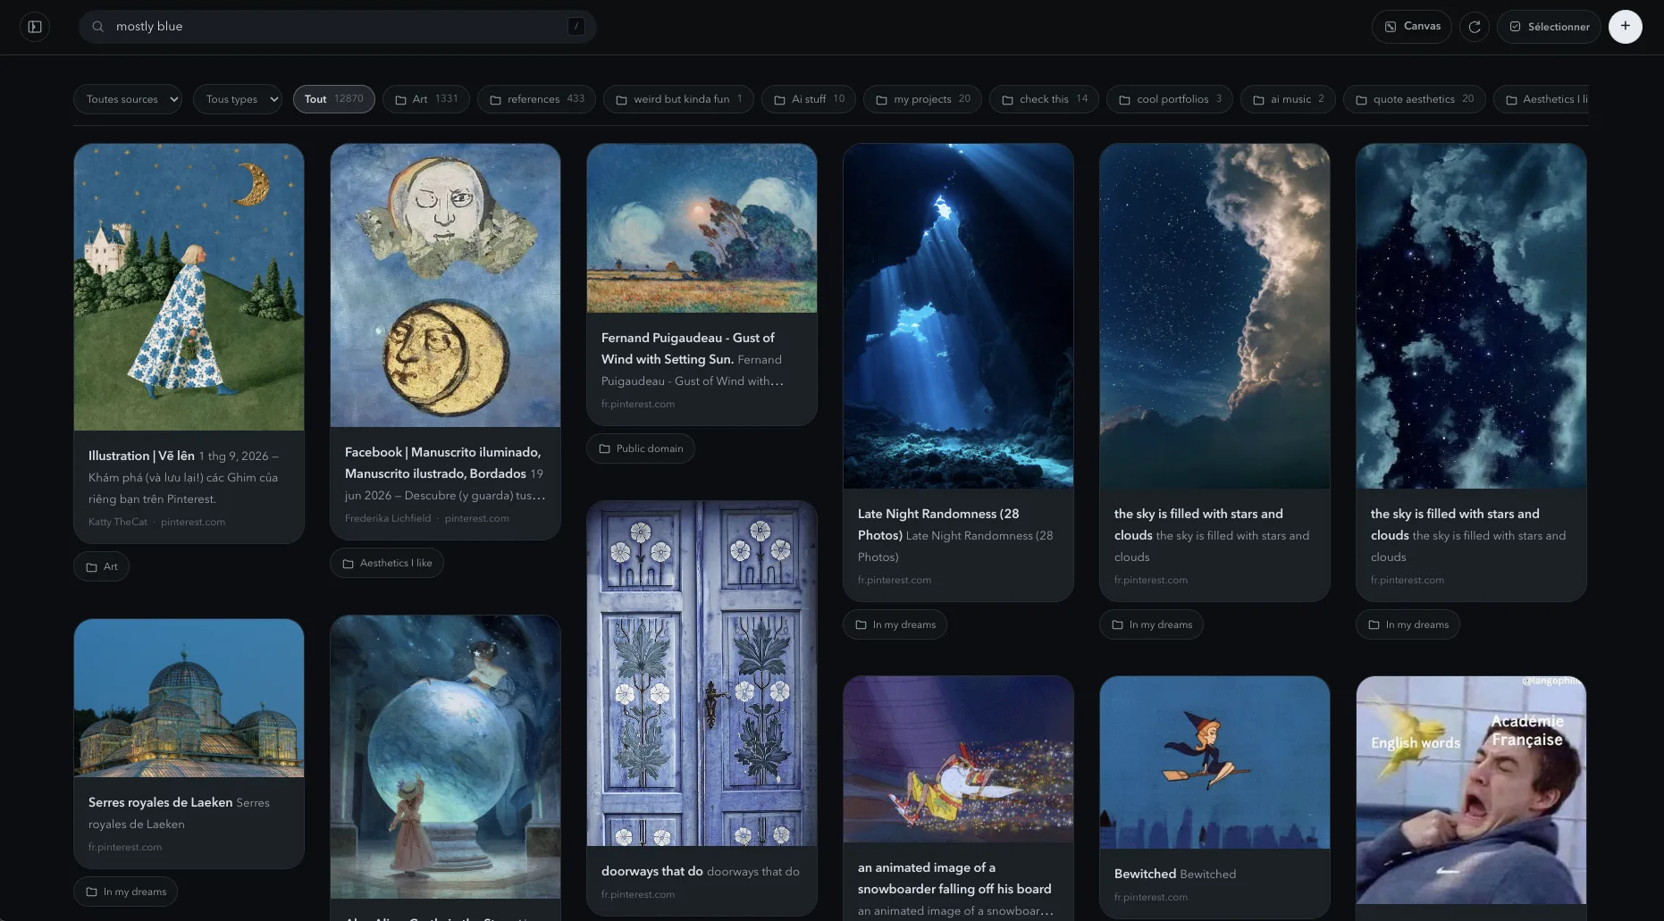
Task: Open the Illustration Vẽ lên thumbnail
Action: tap(189, 287)
